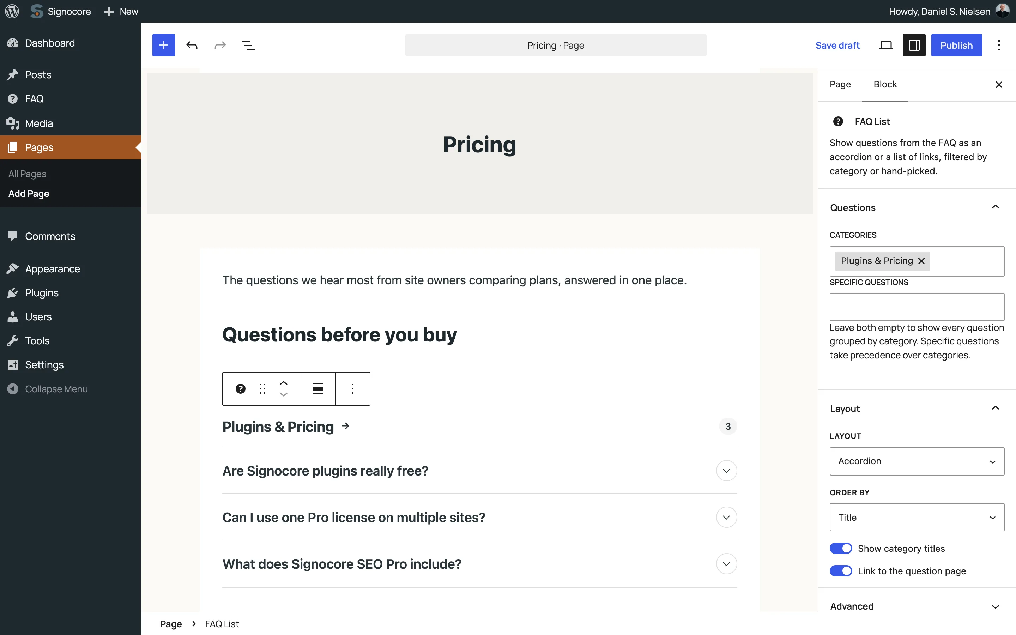Open All Pages submenu link
Screen dimensions: 1016x635
tap(27, 174)
